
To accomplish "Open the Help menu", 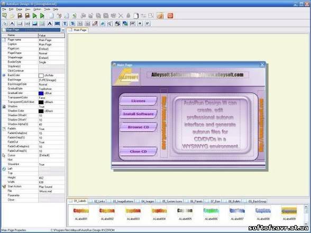I will pyautogui.click(x=56, y=10).
